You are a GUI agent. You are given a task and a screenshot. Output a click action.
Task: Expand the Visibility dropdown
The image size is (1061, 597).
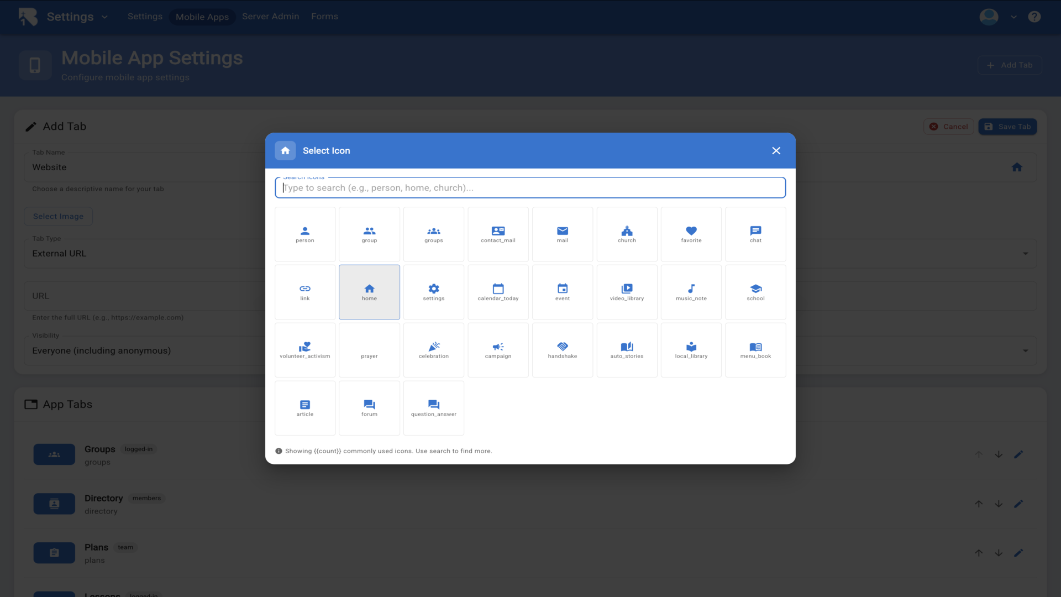(1025, 350)
